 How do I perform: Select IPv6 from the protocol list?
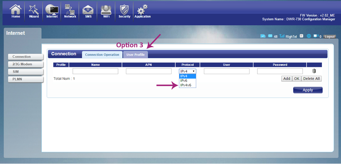coord(184,81)
